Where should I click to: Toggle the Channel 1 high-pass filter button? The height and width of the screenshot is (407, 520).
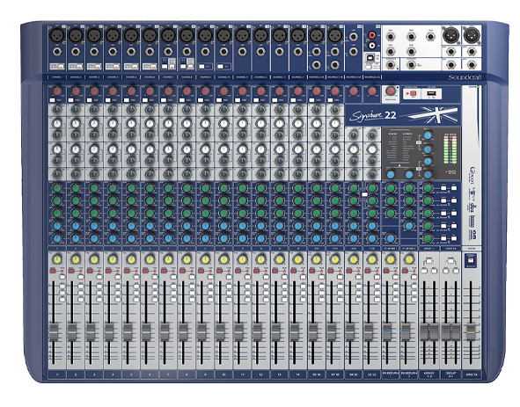[x=53, y=100]
